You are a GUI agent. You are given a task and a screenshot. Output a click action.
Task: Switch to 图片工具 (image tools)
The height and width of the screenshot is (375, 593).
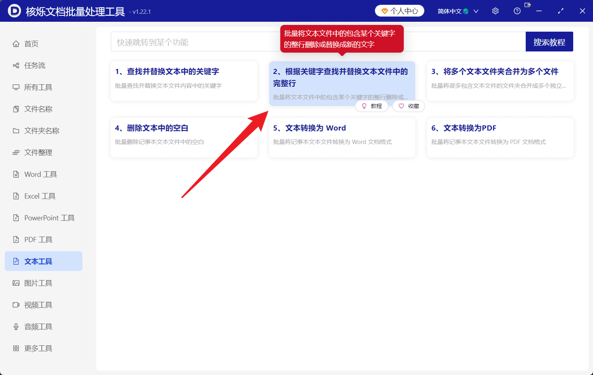click(x=37, y=283)
